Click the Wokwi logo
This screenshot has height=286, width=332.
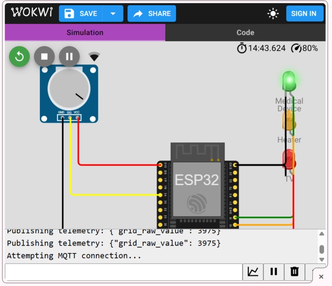[x=32, y=12]
